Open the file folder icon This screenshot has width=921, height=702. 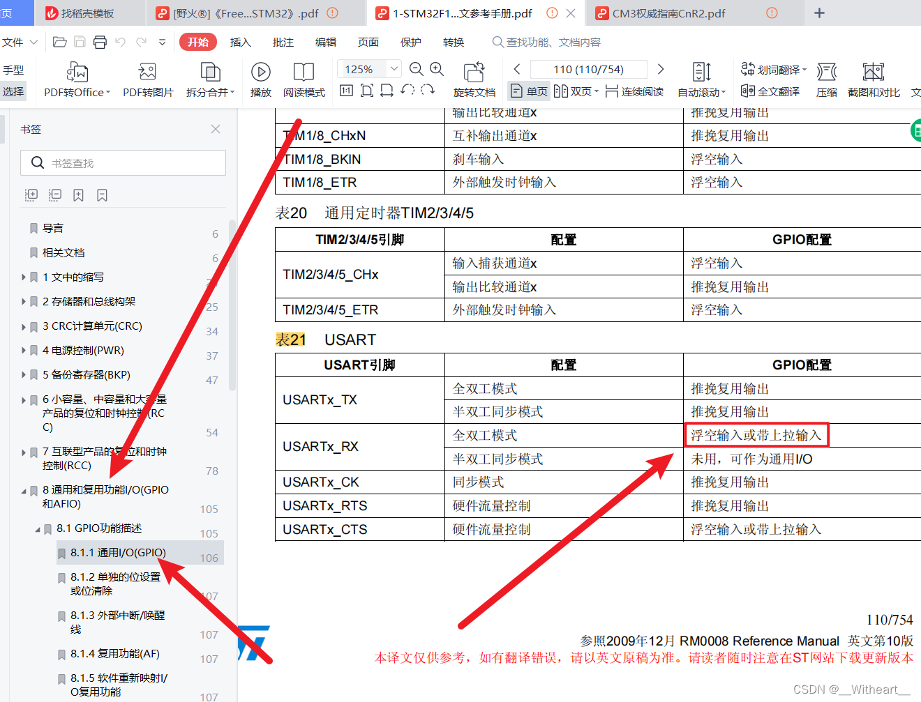[x=60, y=42]
